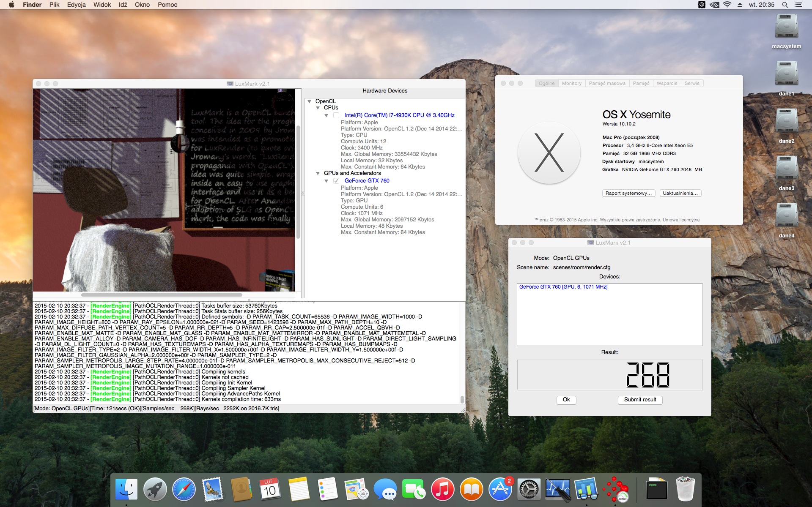Enable the Intel Core i7-4930K CPU checkbox
Viewport: 812px width, 507px height.
coord(336,115)
